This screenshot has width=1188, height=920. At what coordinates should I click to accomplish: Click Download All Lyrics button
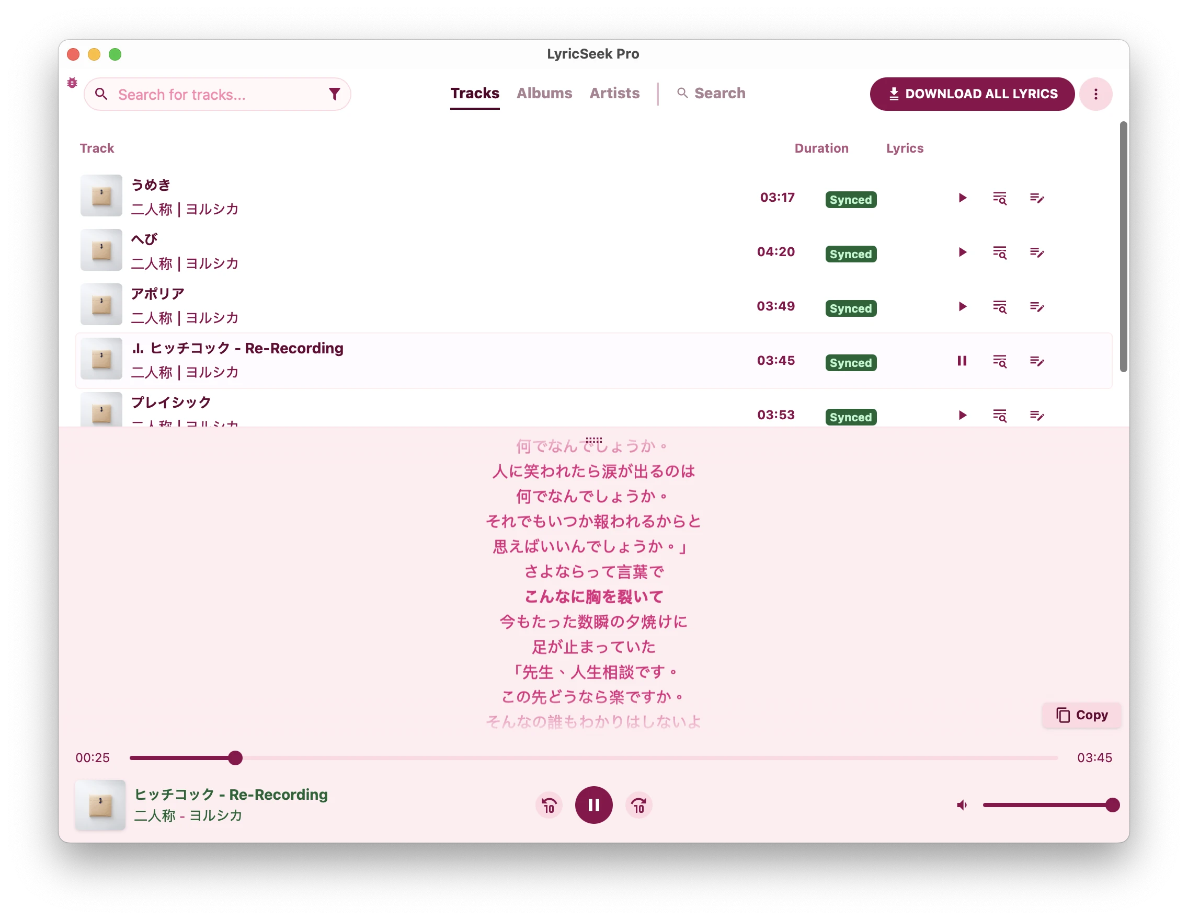tap(972, 94)
